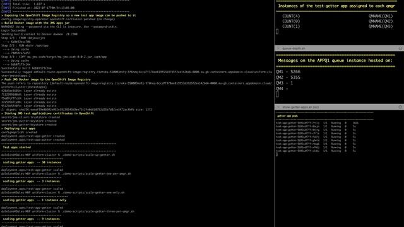Select the show-getter-apps.sh pane title

[x=300, y=107]
